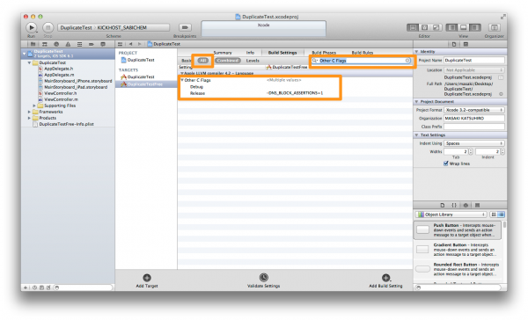This screenshot has width=528, height=320.
Task: Show the File inspector
Action: (454, 44)
